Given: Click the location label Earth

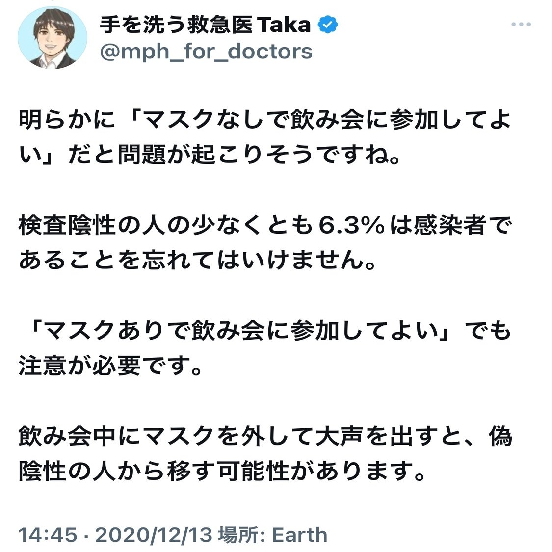Looking at the screenshot, I should (300, 535).
